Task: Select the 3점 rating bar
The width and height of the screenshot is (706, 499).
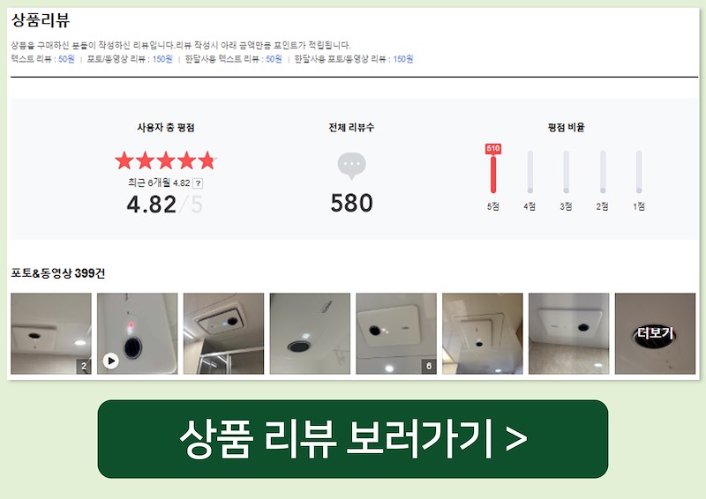Action: point(566,172)
